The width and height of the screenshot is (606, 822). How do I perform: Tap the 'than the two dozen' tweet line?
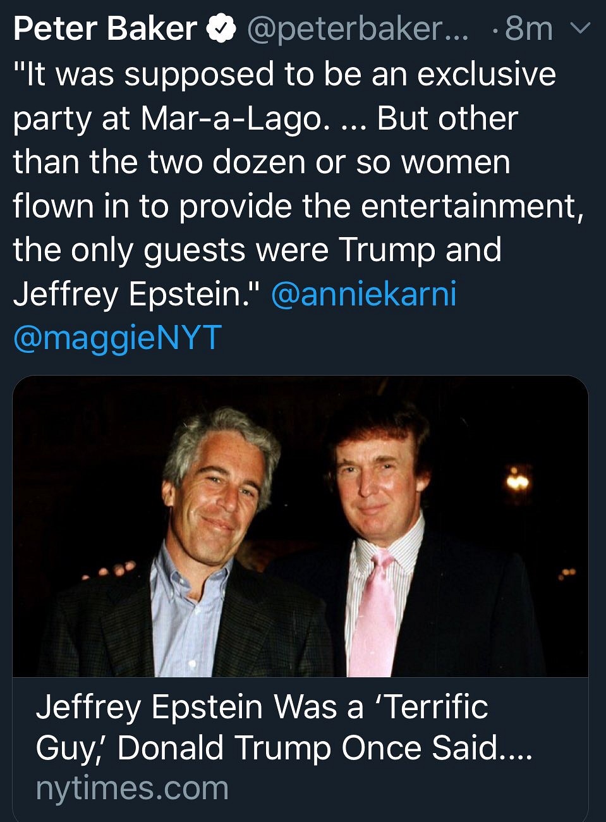262,162
